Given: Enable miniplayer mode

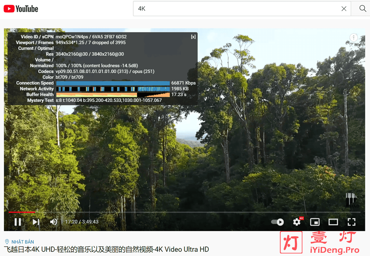Looking at the screenshot, I should pyautogui.click(x=315, y=222).
